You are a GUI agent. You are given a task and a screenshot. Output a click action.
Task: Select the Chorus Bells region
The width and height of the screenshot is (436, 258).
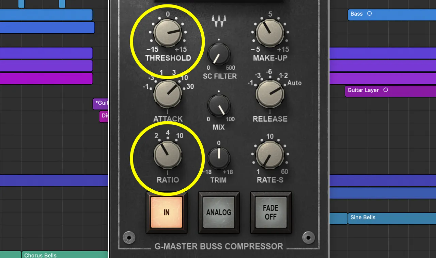click(51, 255)
